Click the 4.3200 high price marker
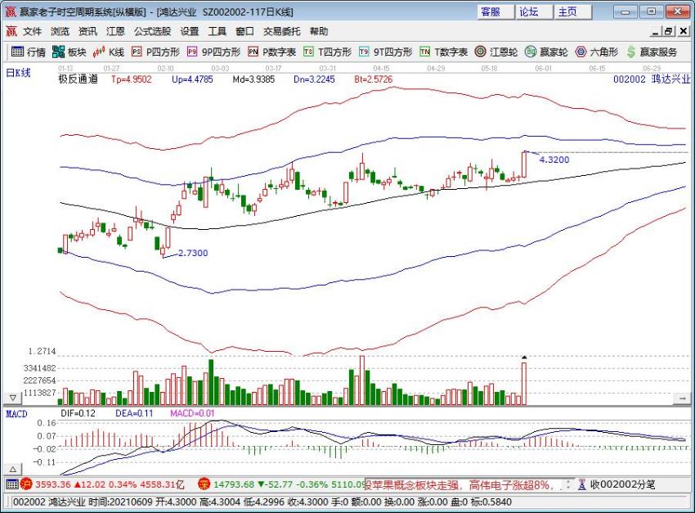This screenshot has width=695, height=513. (x=554, y=160)
